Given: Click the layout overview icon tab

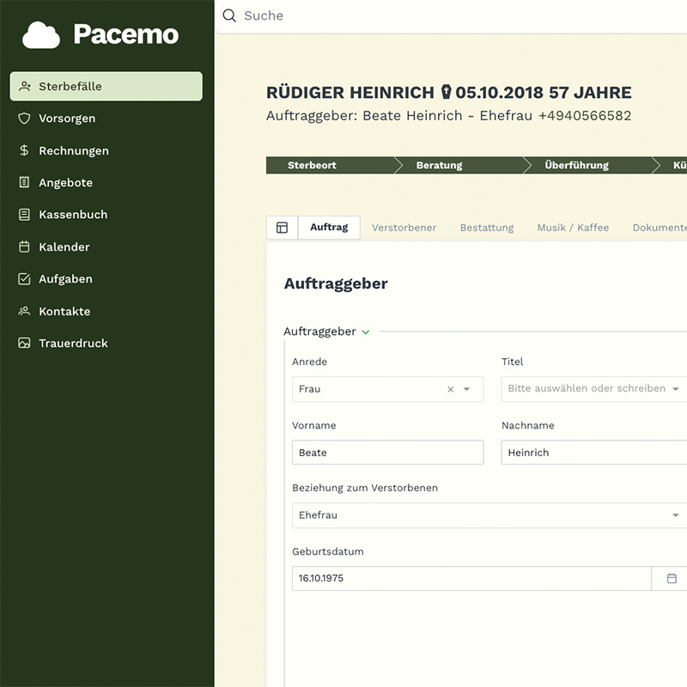Looking at the screenshot, I should pos(282,228).
